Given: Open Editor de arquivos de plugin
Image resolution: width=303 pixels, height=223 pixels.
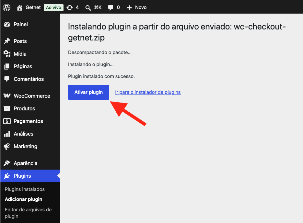Looking at the screenshot, I should coord(28,213).
